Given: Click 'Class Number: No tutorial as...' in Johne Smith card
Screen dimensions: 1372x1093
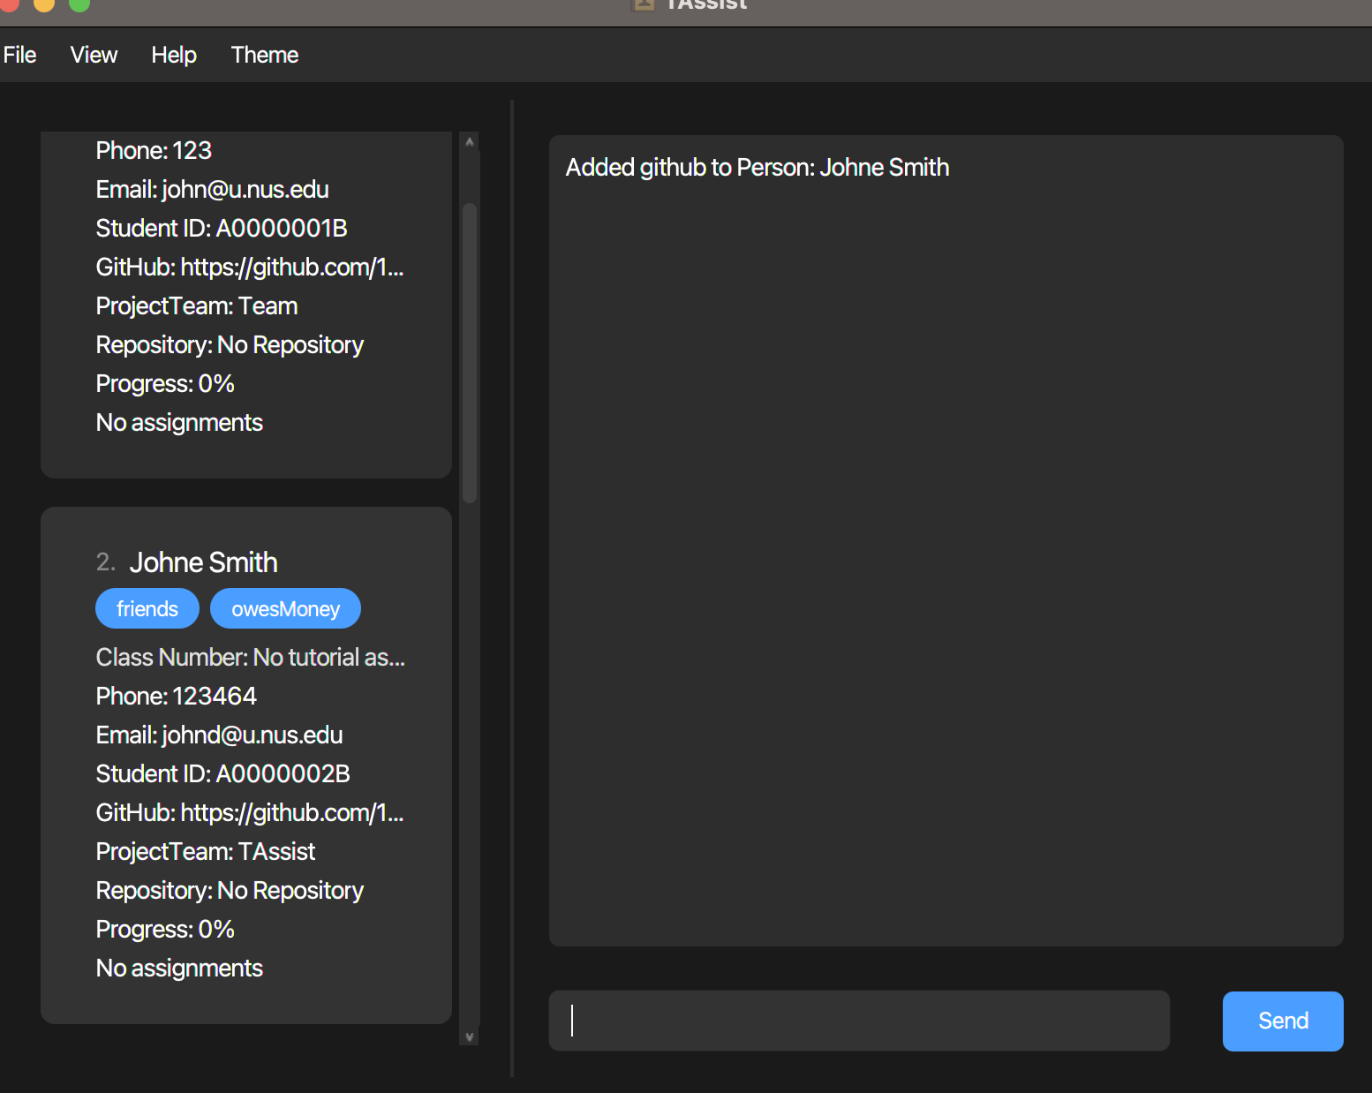Looking at the screenshot, I should [251, 658].
